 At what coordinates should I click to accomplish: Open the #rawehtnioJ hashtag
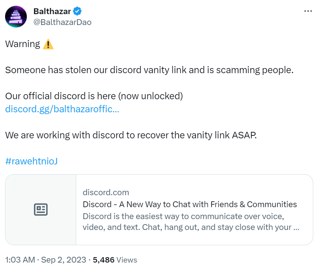point(32,161)
